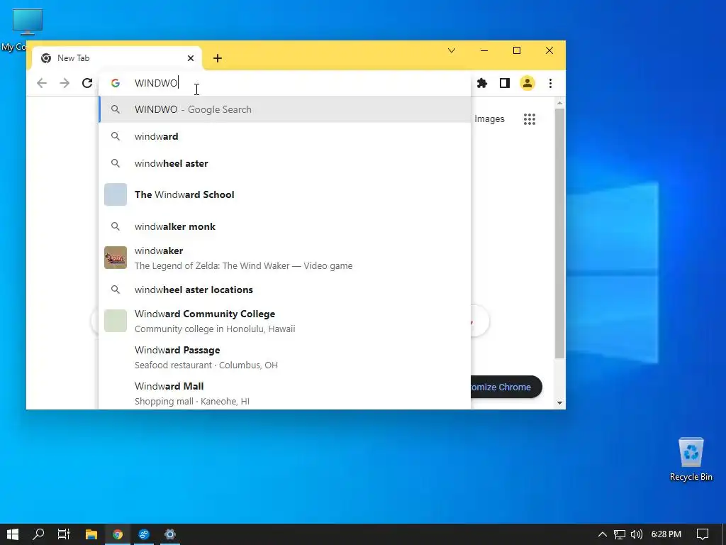Maximize the Chrome window

tap(517, 50)
